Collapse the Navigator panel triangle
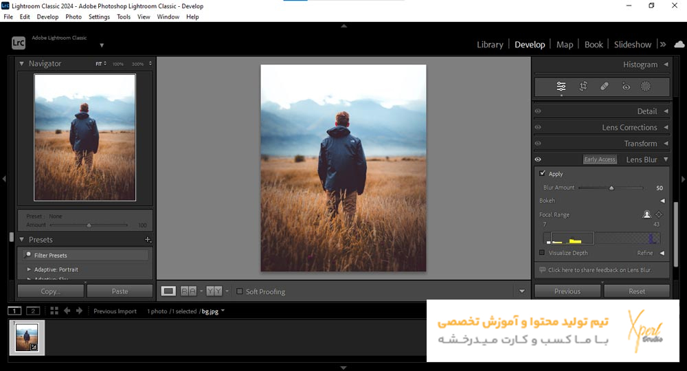687x371 pixels. [21, 63]
